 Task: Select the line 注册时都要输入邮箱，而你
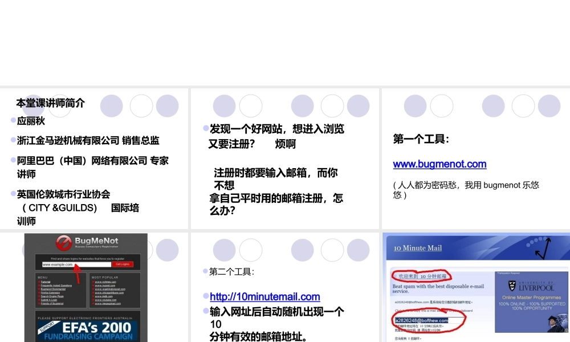[x=275, y=173]
